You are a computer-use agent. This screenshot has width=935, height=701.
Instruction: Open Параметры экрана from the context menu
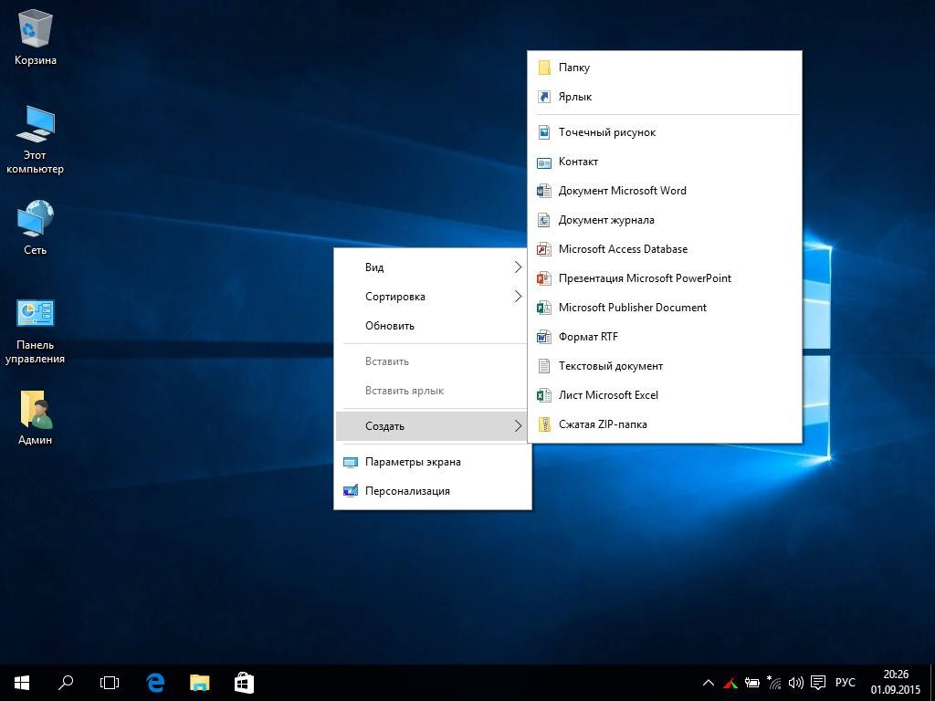[x=433, y=462]
